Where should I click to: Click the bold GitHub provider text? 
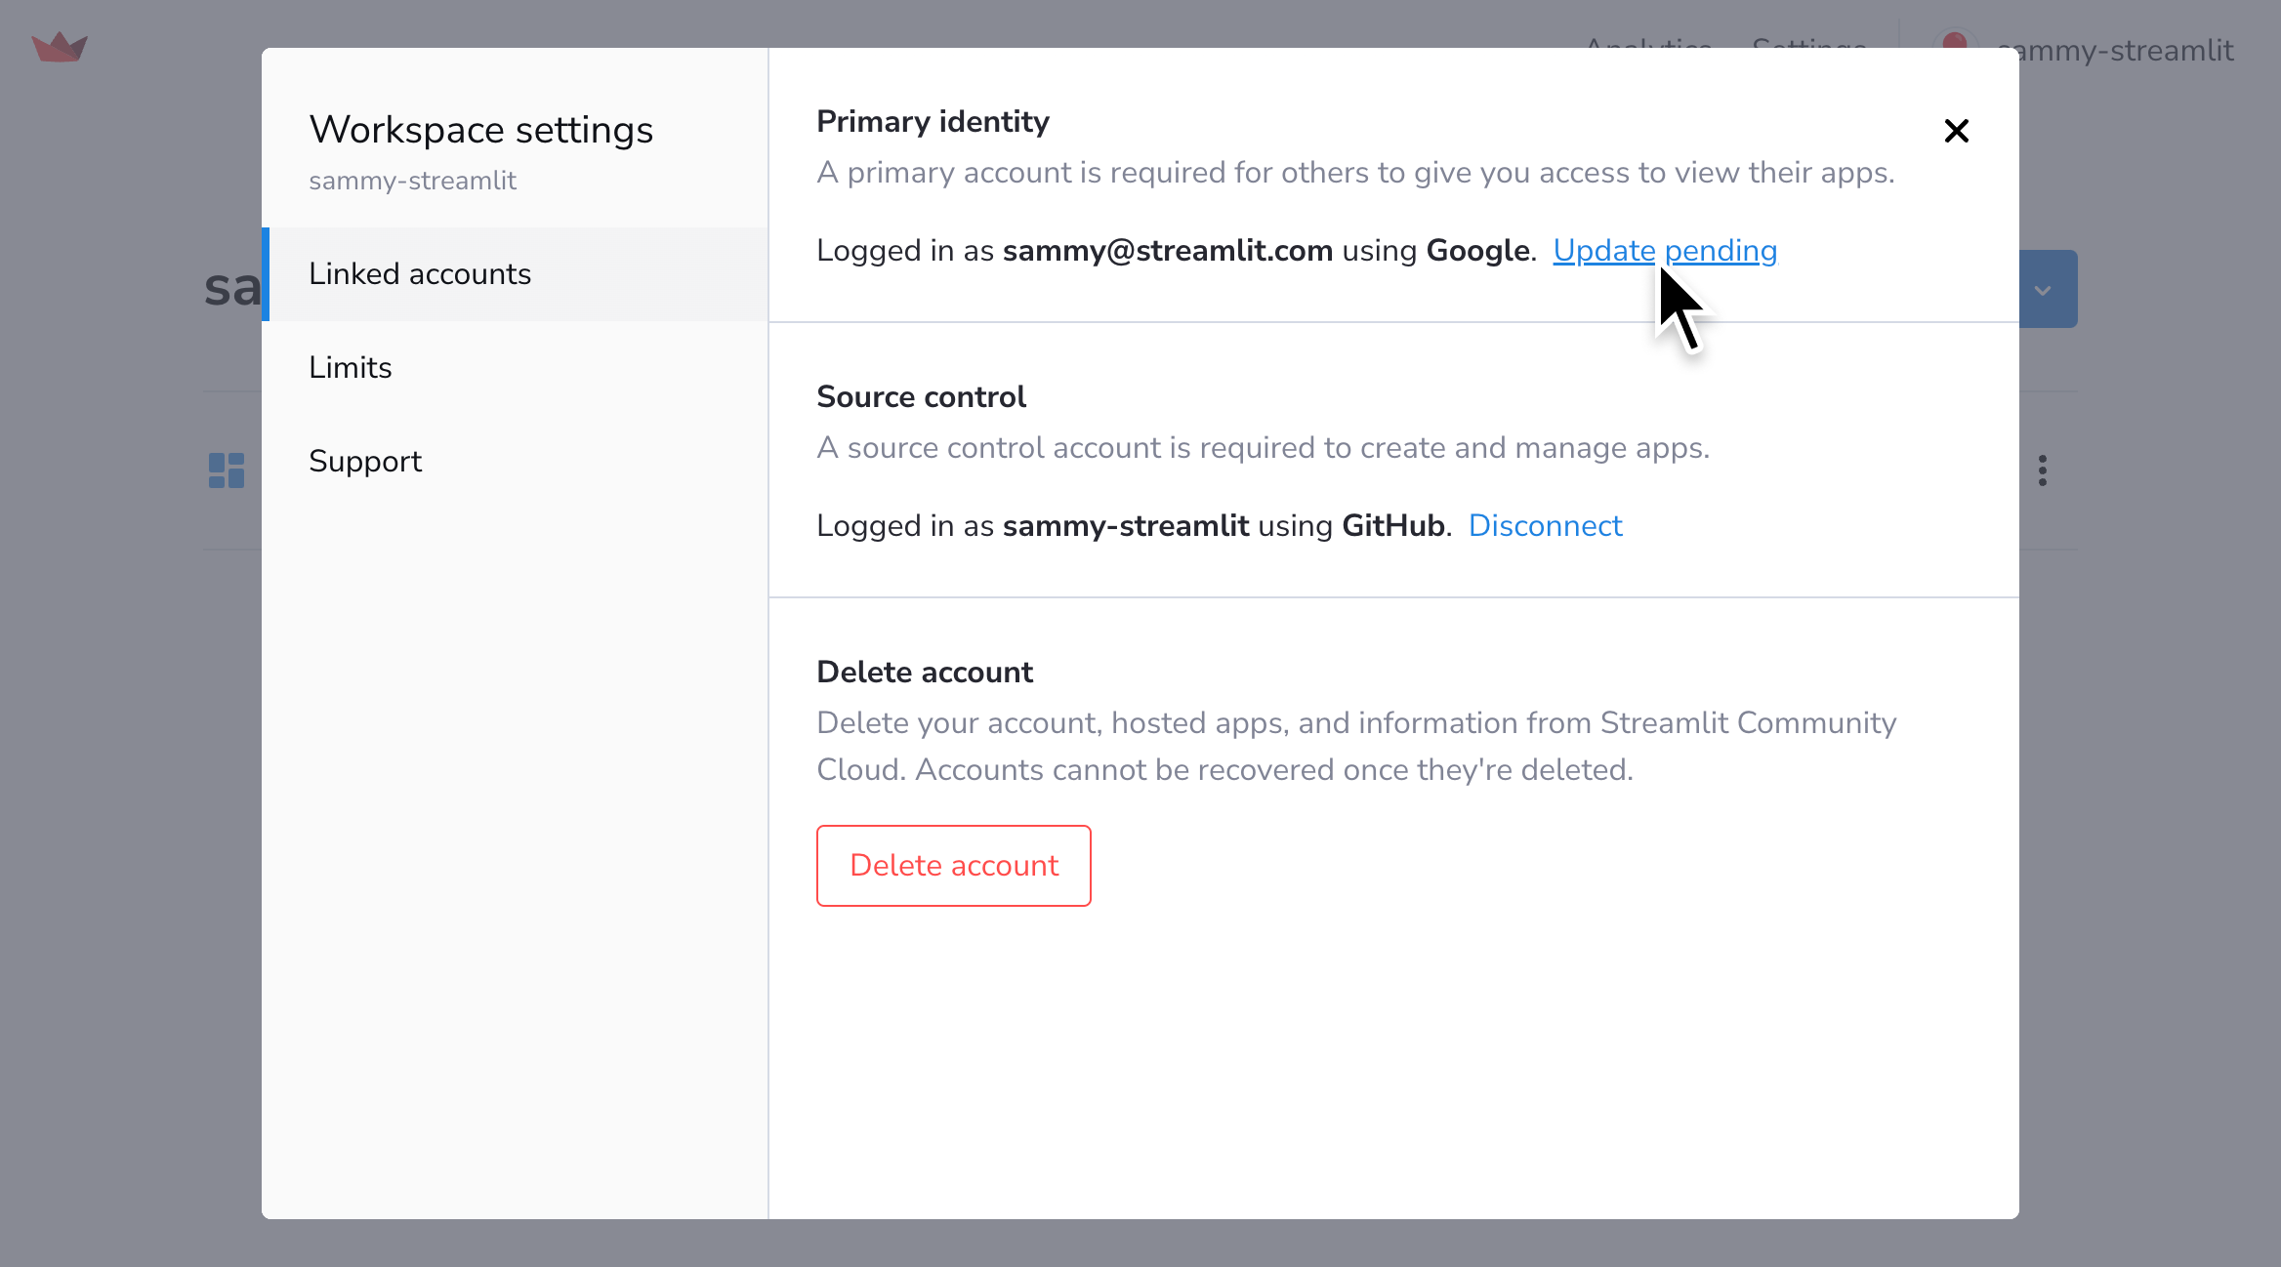1393,526
